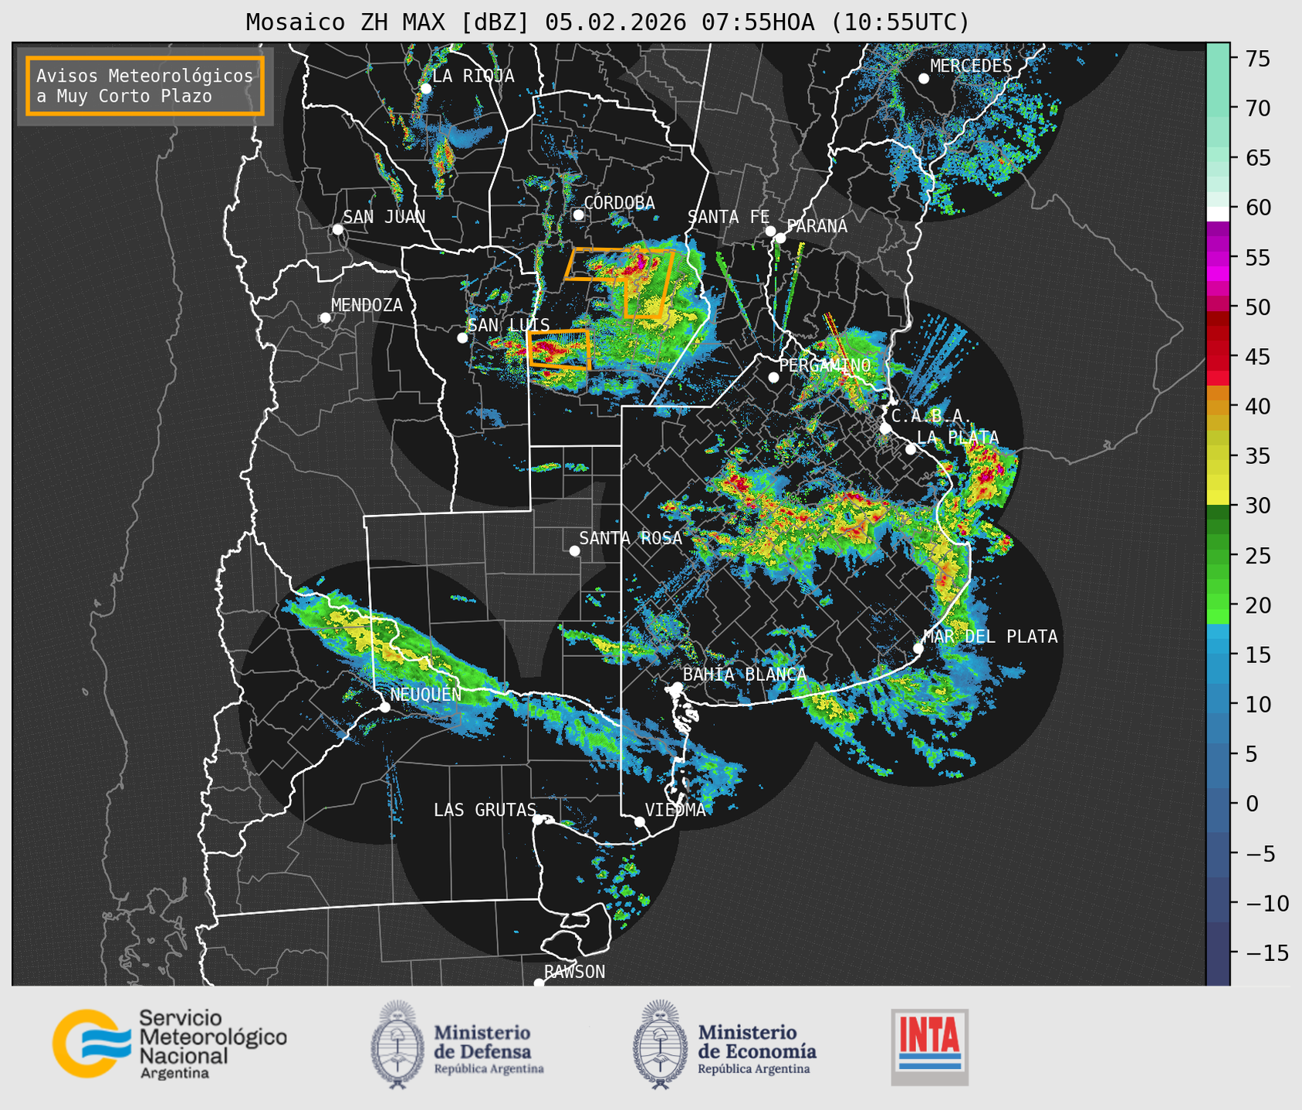Click the 0 value on the color scale
Screen dimensions: 1302x1110
[x=1251, y=804]
